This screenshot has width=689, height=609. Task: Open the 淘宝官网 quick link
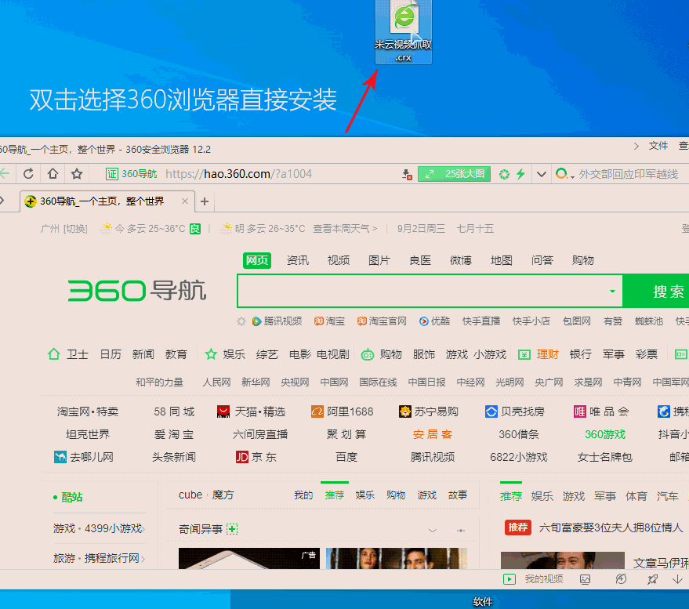tap(382, 321)
